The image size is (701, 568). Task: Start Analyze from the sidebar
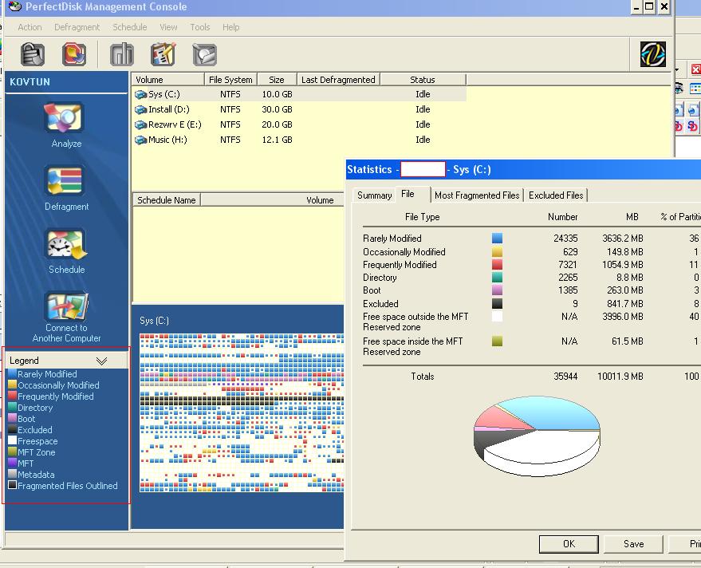click(66, 124)
